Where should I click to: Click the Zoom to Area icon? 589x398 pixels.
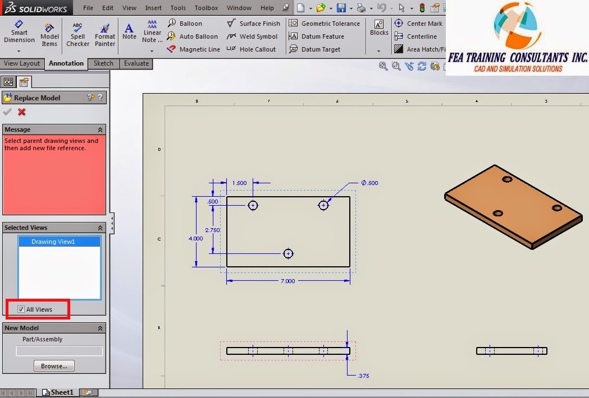396,66
